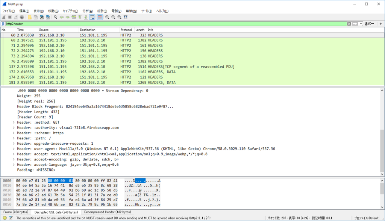Click the http2.header display filter field

pos(176,24)
